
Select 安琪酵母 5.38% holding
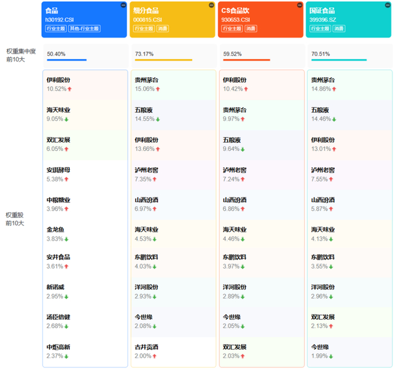[x=85, y=175]
